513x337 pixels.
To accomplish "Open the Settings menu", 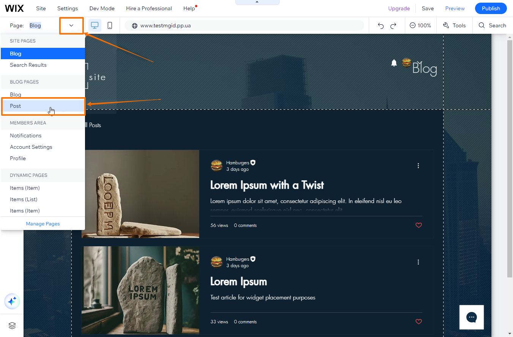I will [67, 8].
